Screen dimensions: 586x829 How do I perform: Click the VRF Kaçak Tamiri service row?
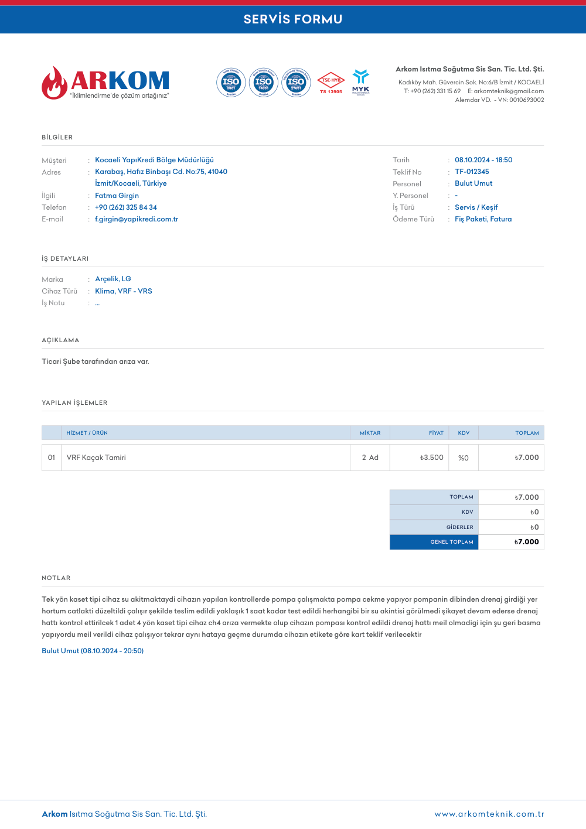coord(293,458)
